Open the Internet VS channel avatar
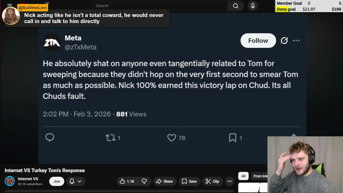343x193 pixels. (x=10, y=181)
